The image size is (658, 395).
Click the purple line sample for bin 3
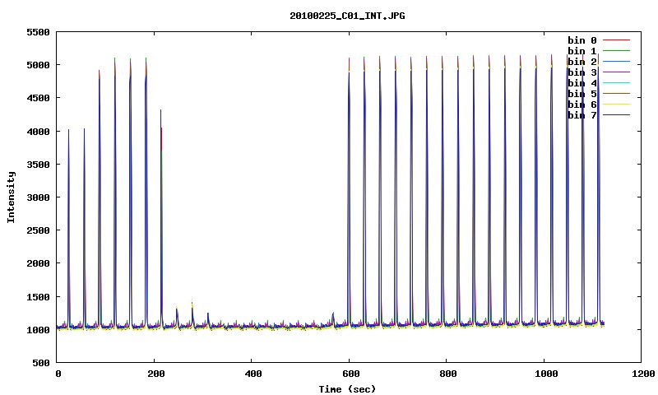tap(616, 72)
